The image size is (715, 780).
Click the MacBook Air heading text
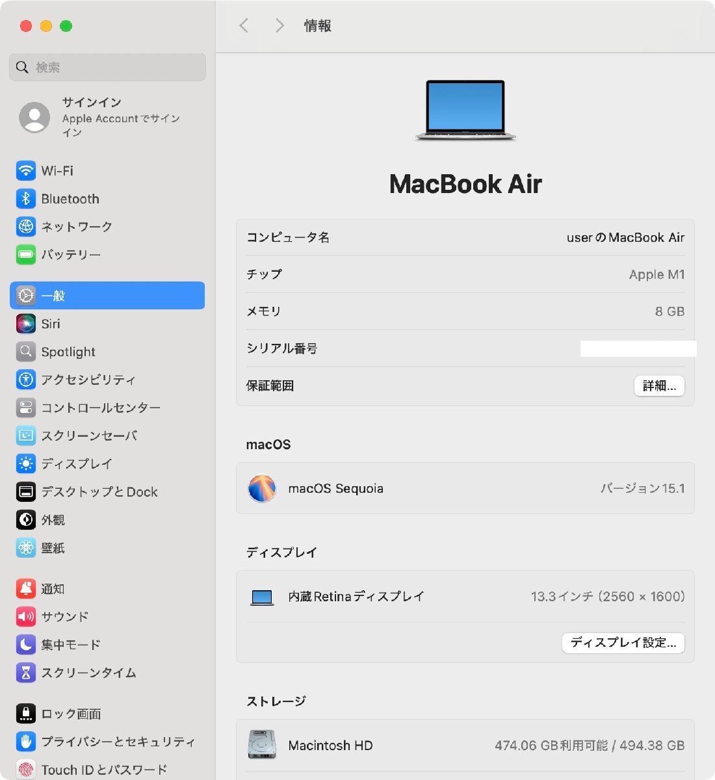tap(465, 184)
